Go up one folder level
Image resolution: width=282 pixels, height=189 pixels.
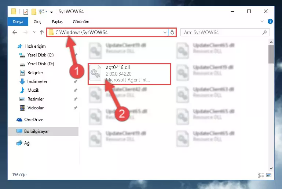click(x=42, y=32)
